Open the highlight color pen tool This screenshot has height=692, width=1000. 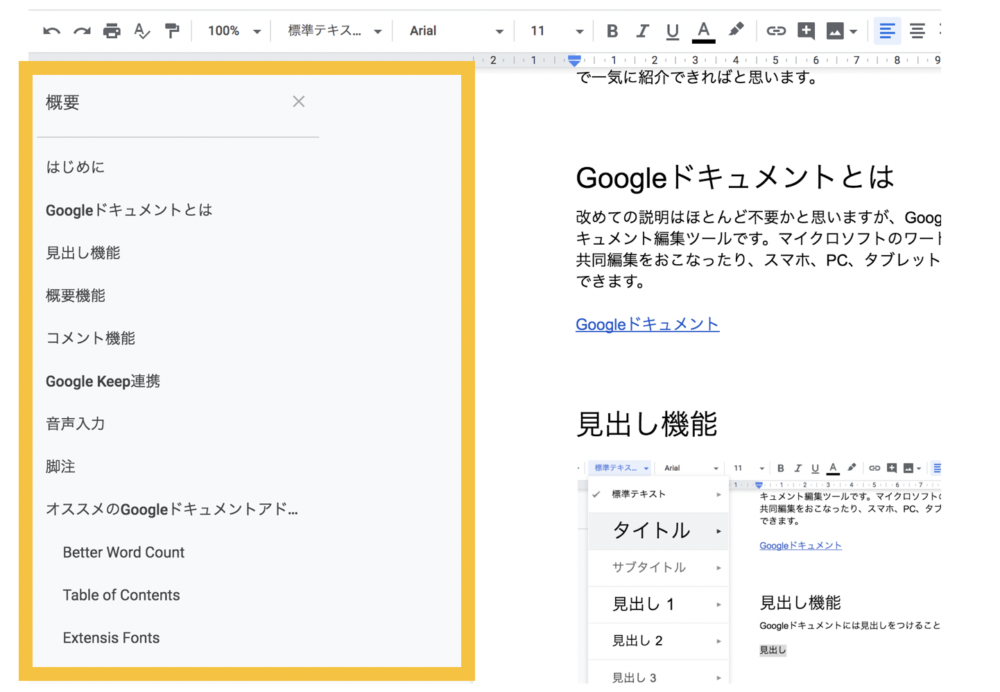point(736,30)
